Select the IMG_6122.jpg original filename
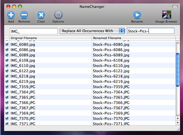The image size is (183, 135). coord(23,71)
